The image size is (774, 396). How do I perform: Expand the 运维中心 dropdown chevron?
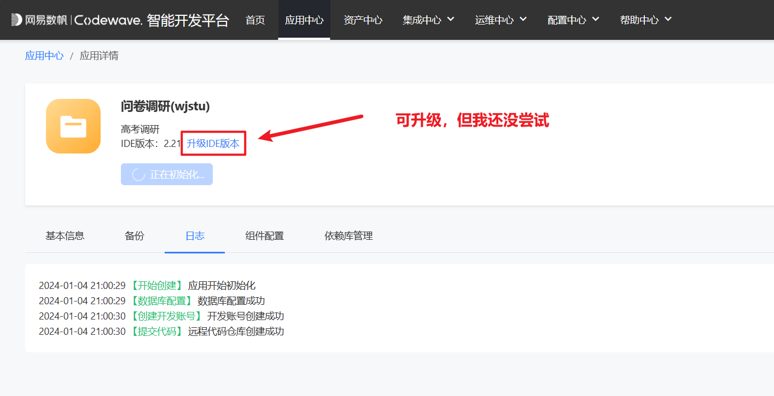(x=523, y=19)
